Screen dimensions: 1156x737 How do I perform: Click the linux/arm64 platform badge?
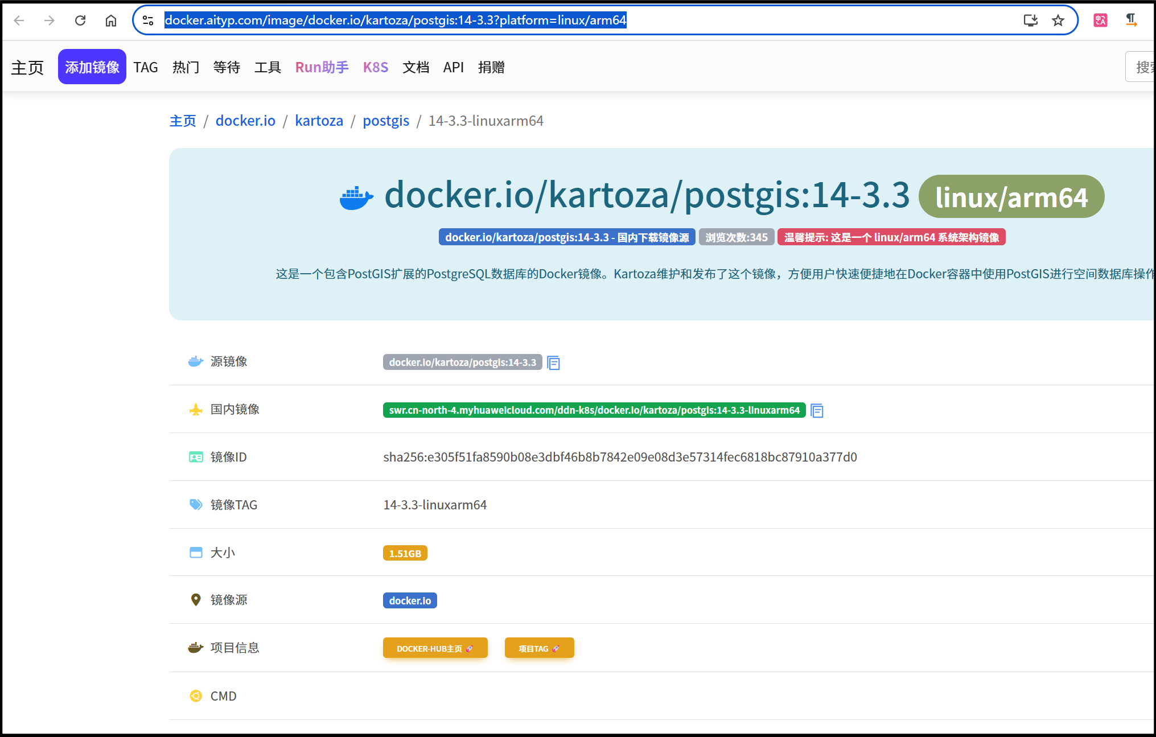click(1011, 197)
